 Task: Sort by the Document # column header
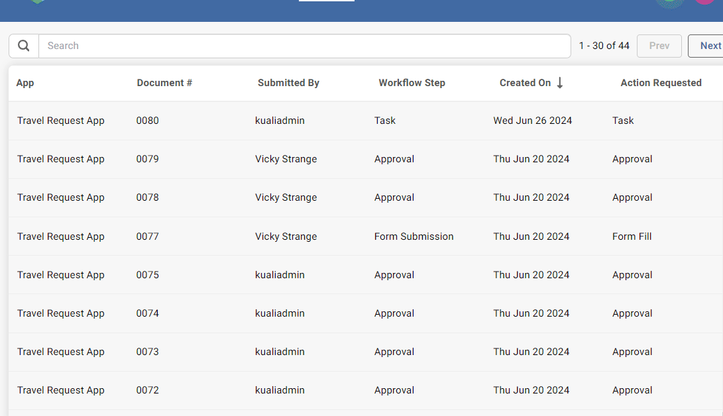164,83
